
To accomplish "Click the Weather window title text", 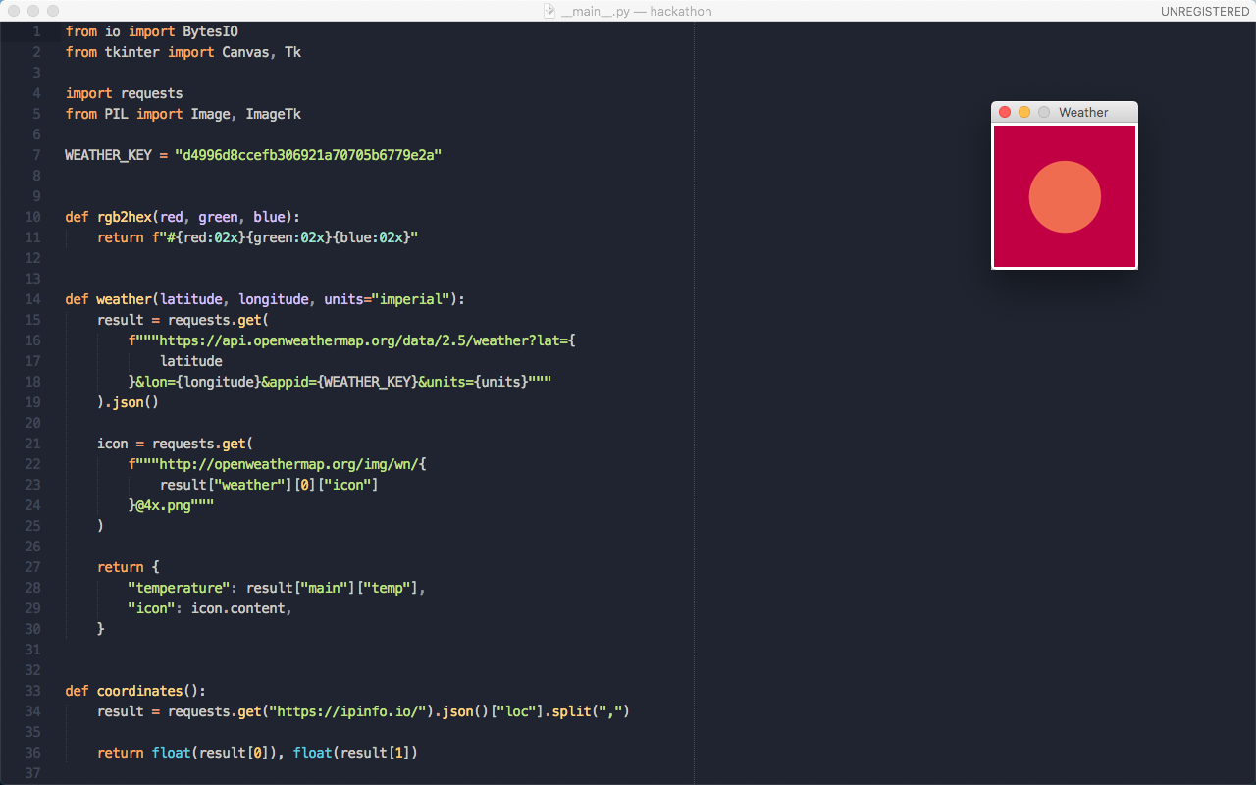I will click(x=1082, y=112).
